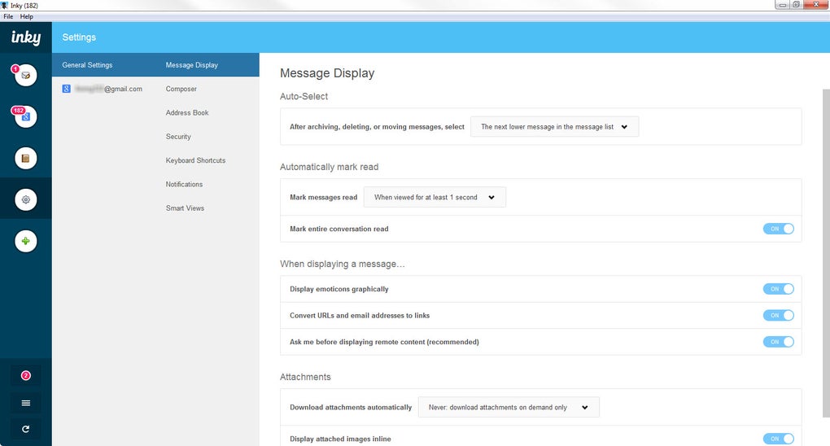Open the Gmail account icon with 182 badge

pos(26,117)
